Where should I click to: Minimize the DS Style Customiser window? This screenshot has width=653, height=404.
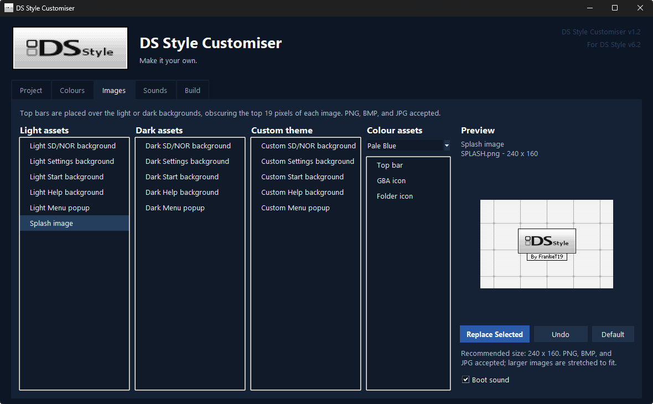tap(590, 8)
